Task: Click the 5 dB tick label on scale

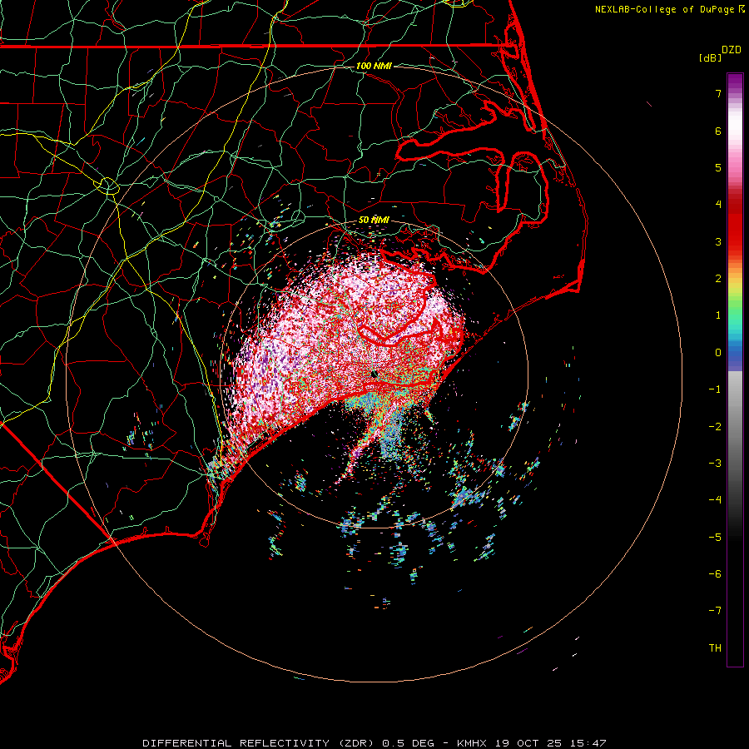Action: pos(718,167)
